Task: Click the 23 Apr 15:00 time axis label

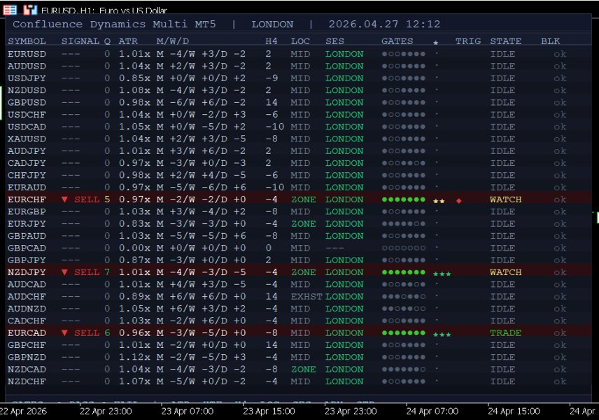Action: click(x=269, y=411)
